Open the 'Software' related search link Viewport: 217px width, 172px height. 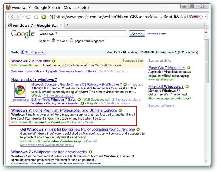pos(91,71)
